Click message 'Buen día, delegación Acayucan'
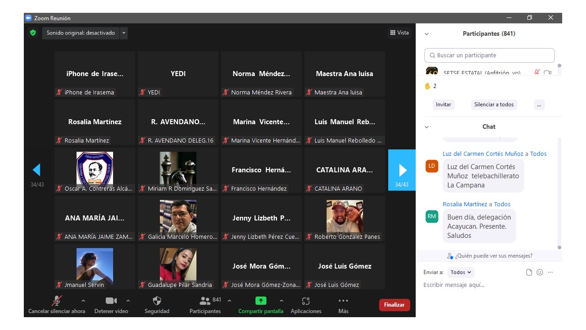The width and height of the screenshot is (586, 330). click(x=479, y=226)
